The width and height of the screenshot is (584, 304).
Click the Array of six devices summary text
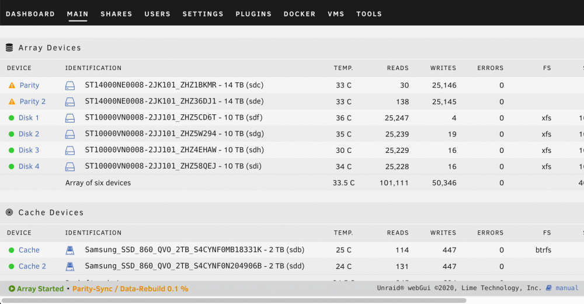pos(98,183)
